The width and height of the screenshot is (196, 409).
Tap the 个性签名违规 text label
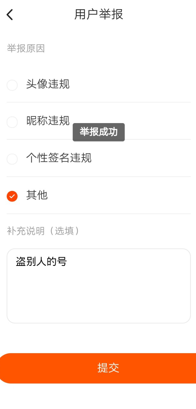pyautogui.click(x=59, y=158)
